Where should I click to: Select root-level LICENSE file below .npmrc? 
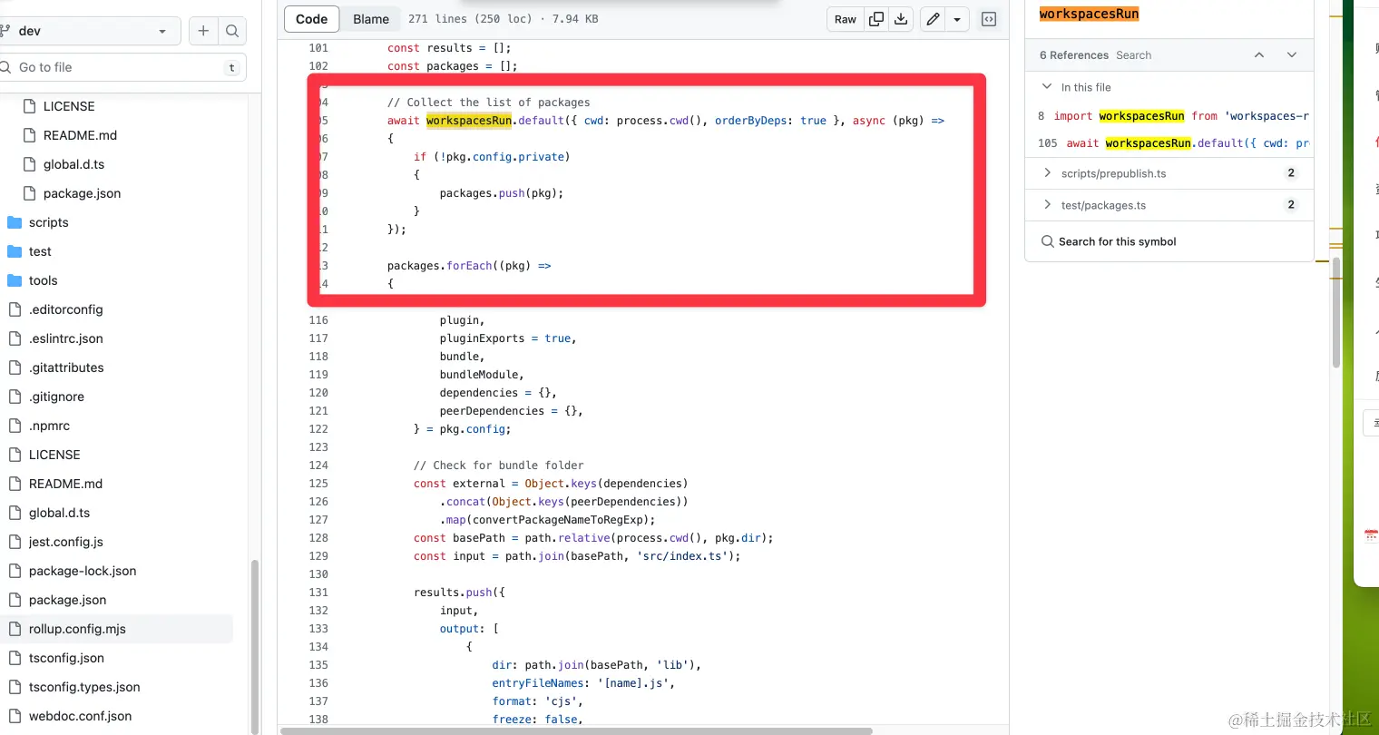(x=54, y=455)
